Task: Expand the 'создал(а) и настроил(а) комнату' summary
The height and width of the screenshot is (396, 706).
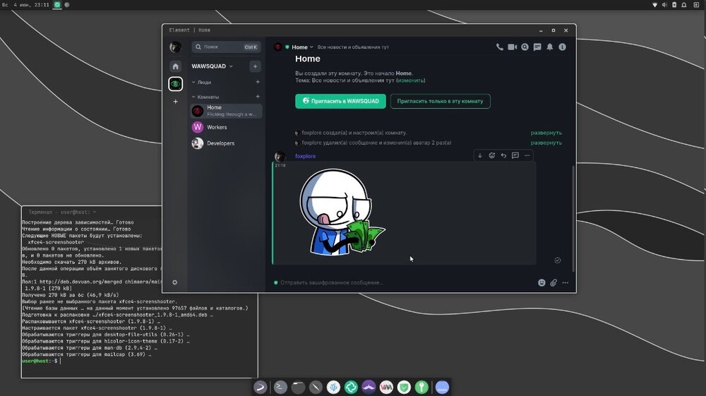Action: click(x=546, y=133)
